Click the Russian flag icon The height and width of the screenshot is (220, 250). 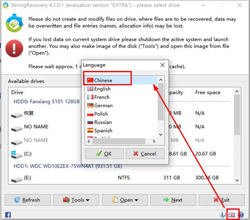(x=90, y=122)
